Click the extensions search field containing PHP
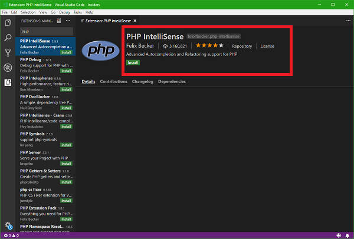This screenshot has height=239, width=354. tap(46, 32)
